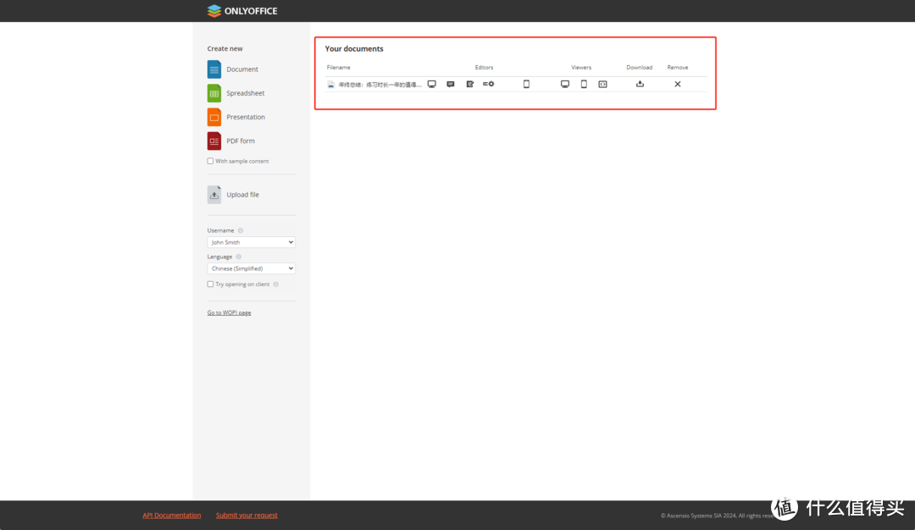Image resolution: width=915 pixels, height=530 pixels.
Task: Open document in desktop editor
Action: 431,84
